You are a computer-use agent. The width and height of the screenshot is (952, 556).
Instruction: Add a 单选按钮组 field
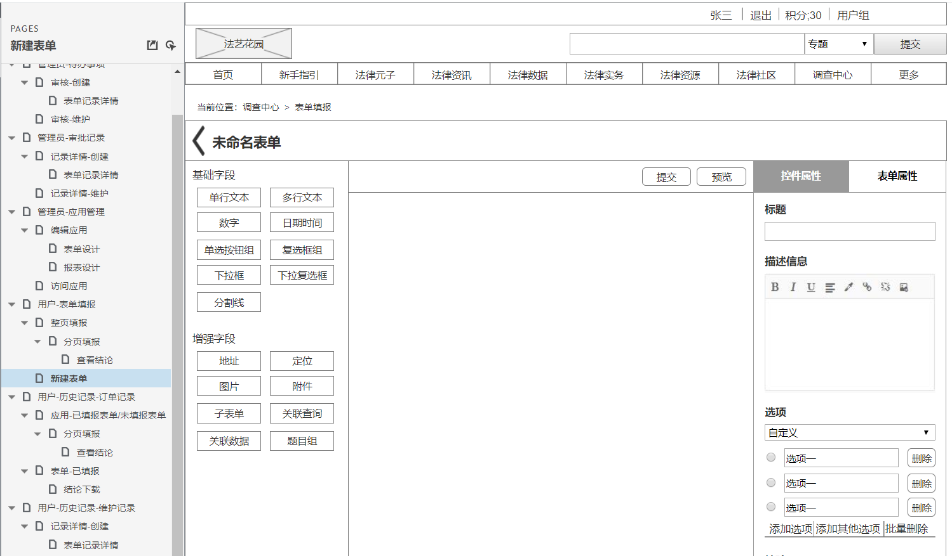tap(229, 250)
